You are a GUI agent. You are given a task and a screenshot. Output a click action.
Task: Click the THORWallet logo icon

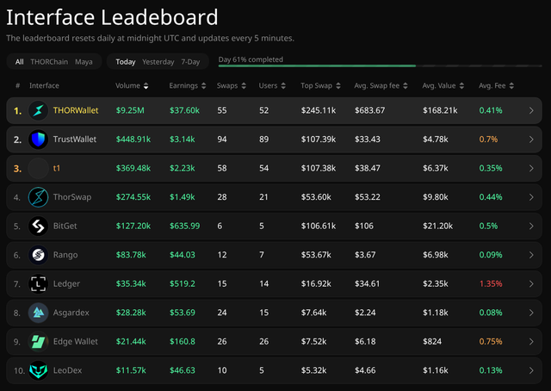click(38, 110)
